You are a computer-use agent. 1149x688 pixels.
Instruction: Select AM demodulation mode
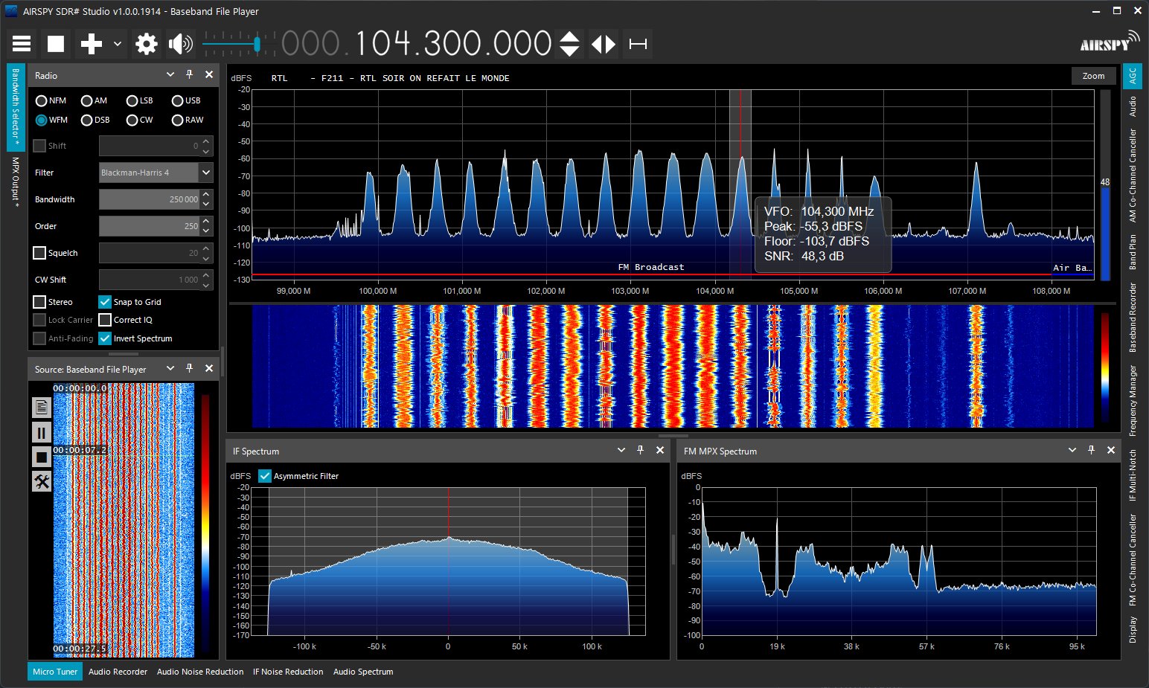tap(95, 100)
